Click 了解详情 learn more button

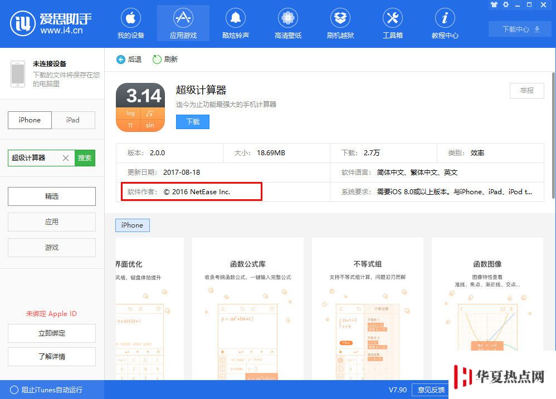pyautogui.click(x=52, y=357)
